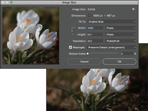Viewport: 148px width, 111px height.
Task: Open the Width units Pixels dropdown
Action: click(121, 28)
